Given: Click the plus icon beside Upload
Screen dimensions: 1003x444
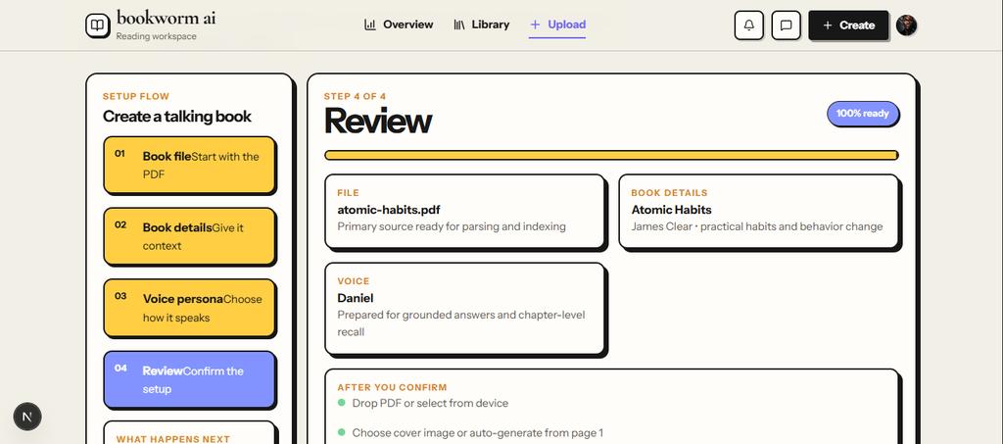Looking at the screenshot, I should click(x=535, y=25).
